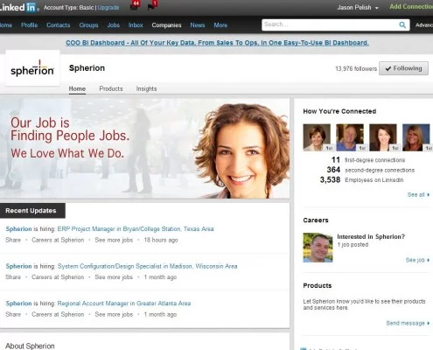Viewport: 433px width, 350px height.
Task: Click 13,976 followers text
Action: coord(356,69)
